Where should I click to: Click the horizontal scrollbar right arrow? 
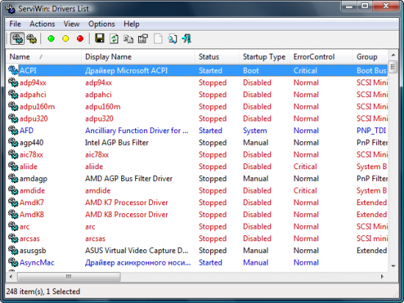click(383, 277)
